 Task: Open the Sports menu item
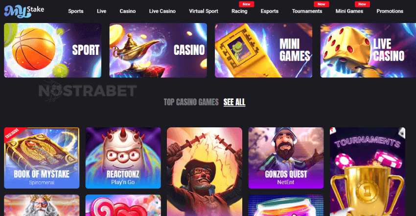(x=75, y=11)
